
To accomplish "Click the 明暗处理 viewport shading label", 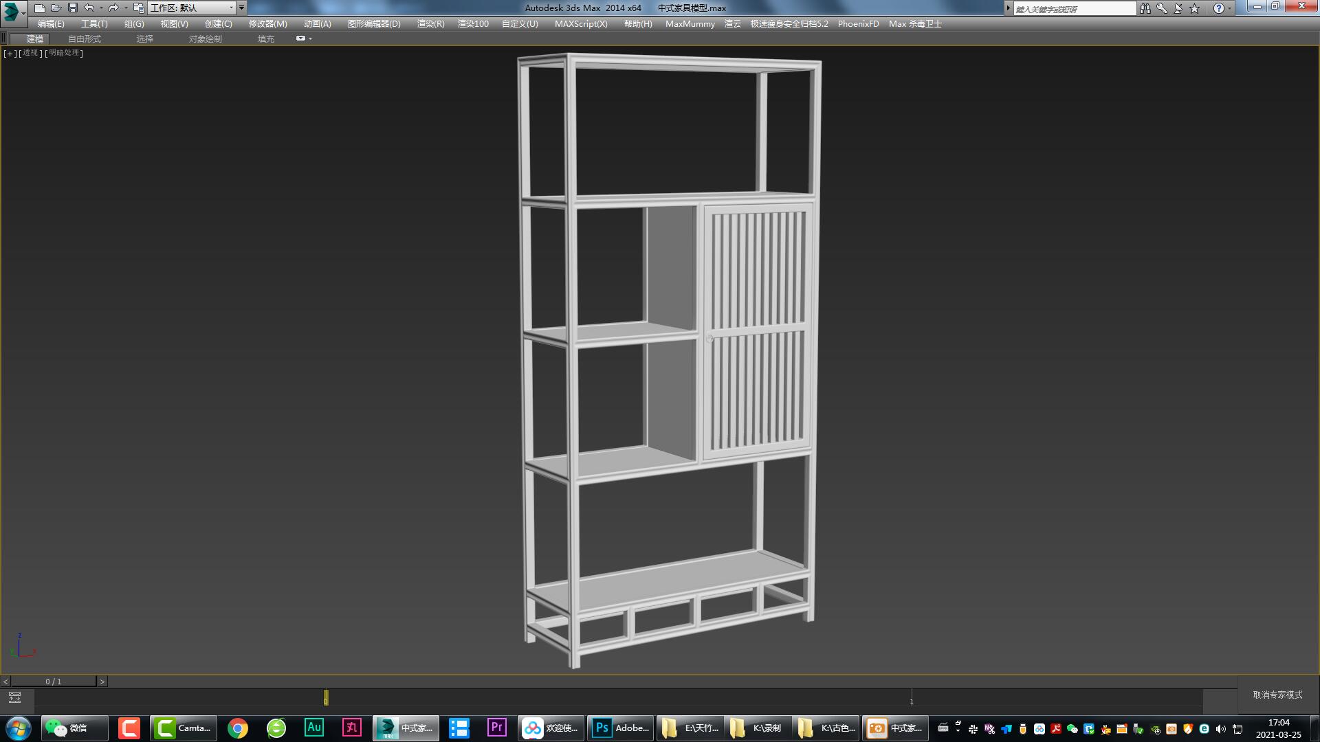I will (x=65, y=53).
